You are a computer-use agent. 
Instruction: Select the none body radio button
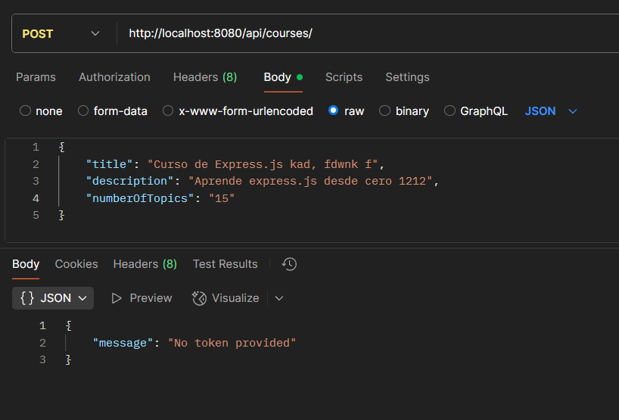25,110
